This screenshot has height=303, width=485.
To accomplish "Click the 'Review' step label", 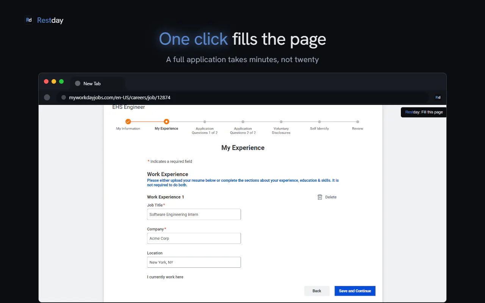I will (x=358, y=129).
